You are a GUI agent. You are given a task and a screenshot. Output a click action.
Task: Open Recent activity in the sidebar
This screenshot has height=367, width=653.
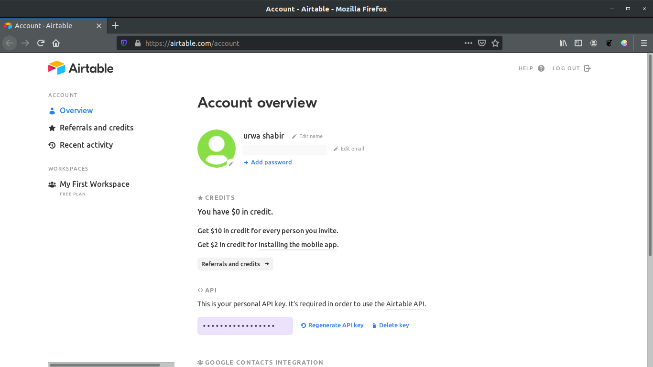pos(86,145)
